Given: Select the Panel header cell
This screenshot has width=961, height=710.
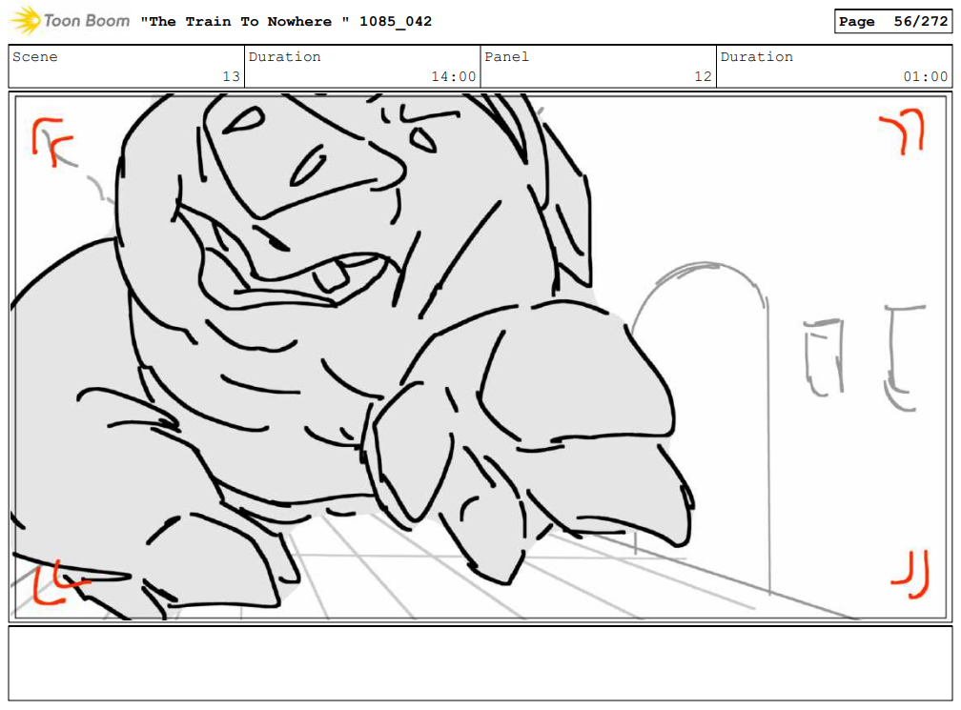Looking at the screenshot, I should 506,57.
